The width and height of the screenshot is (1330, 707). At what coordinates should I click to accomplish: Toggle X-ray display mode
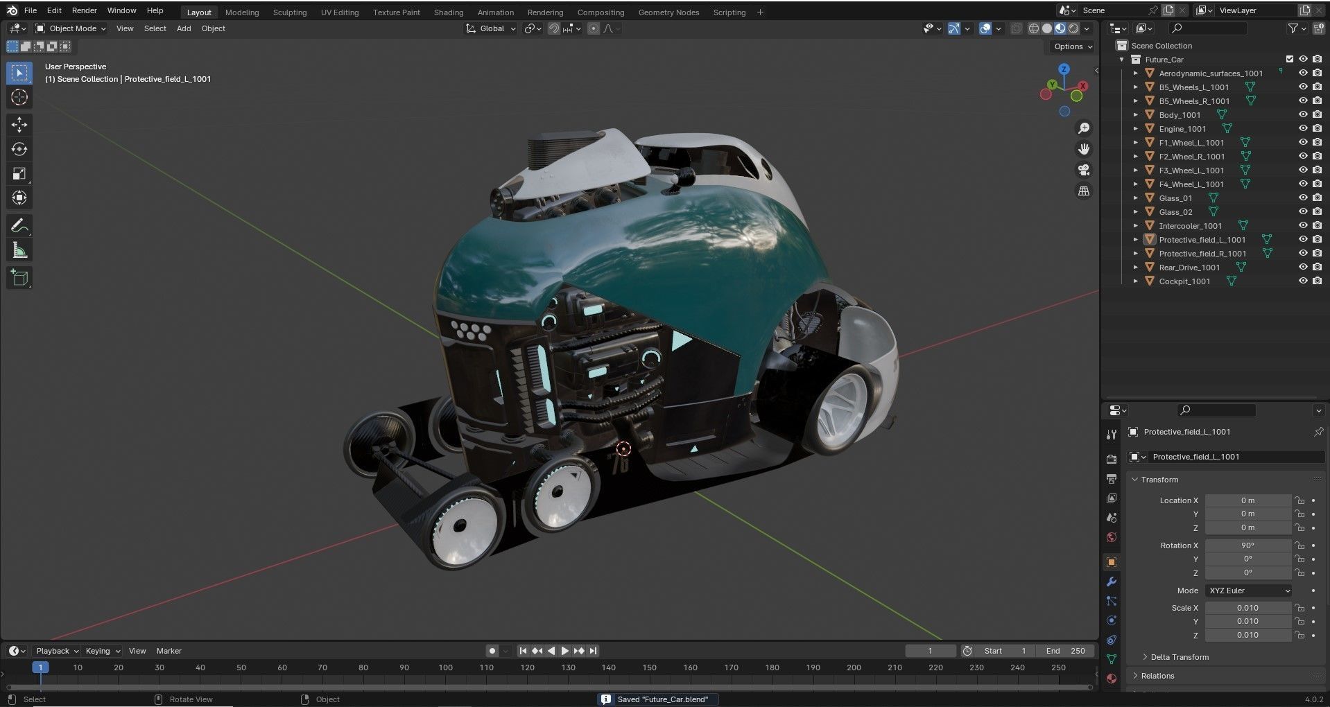tap(1016, 28)
